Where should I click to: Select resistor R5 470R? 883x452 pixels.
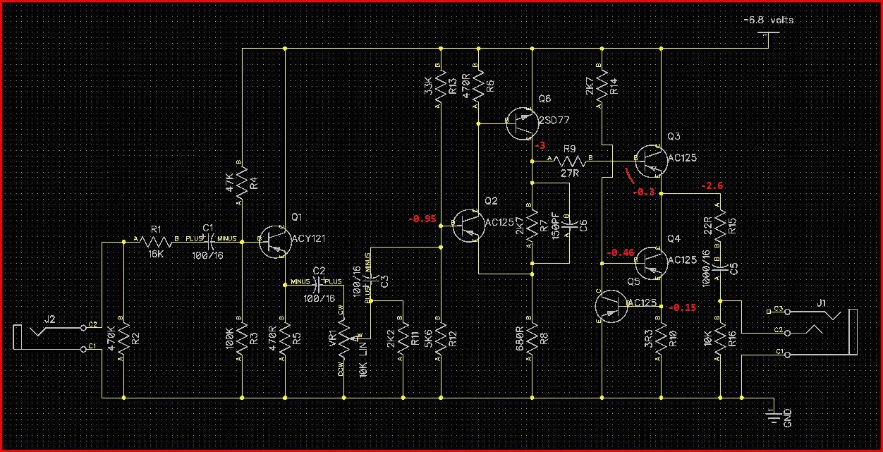(284, 338)
